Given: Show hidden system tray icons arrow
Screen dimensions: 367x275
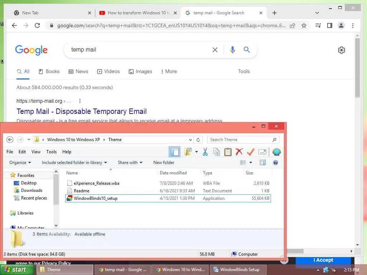Looking at the screenshot, I should 318,270.
